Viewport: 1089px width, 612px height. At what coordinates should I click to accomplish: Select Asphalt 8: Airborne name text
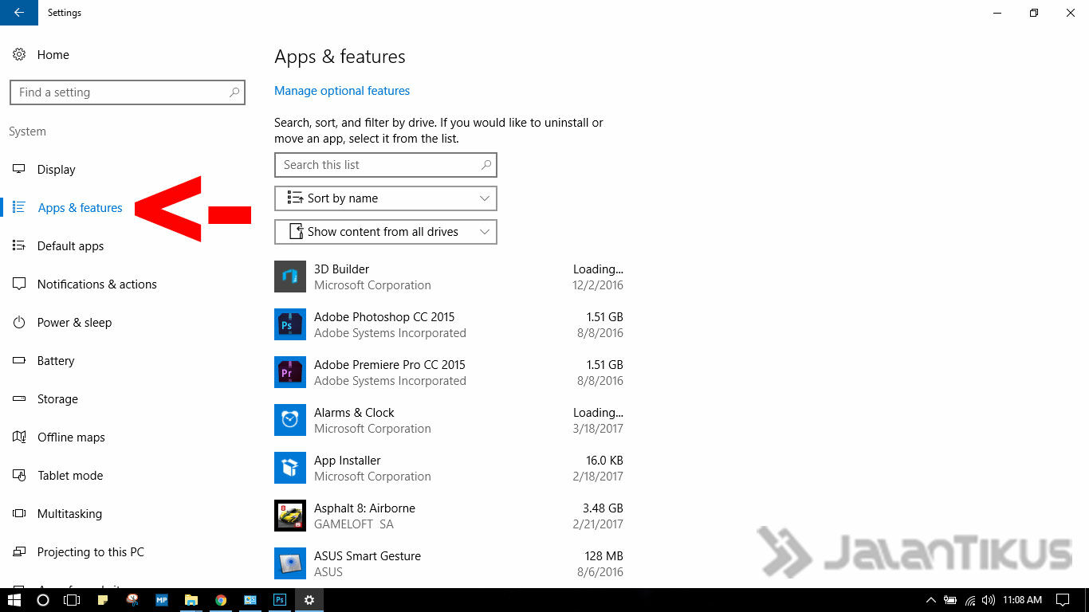(x=364, y=508)
